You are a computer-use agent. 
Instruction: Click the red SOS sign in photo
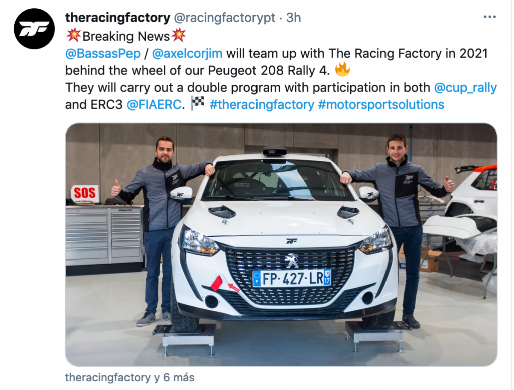click(x=84, y=193)
